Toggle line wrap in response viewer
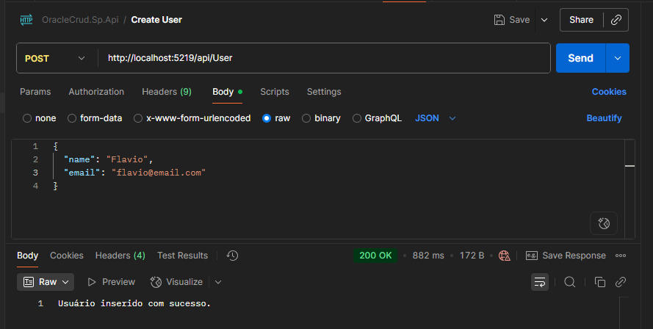653x329 pixels. [x=540, y=282]
